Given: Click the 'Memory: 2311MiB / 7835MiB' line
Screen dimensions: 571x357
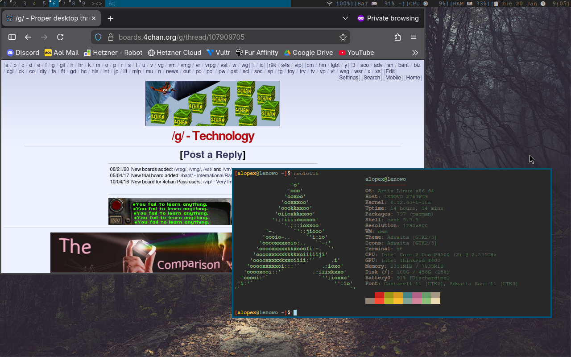Looking at the screenshot, I should (x=404, y=266).
